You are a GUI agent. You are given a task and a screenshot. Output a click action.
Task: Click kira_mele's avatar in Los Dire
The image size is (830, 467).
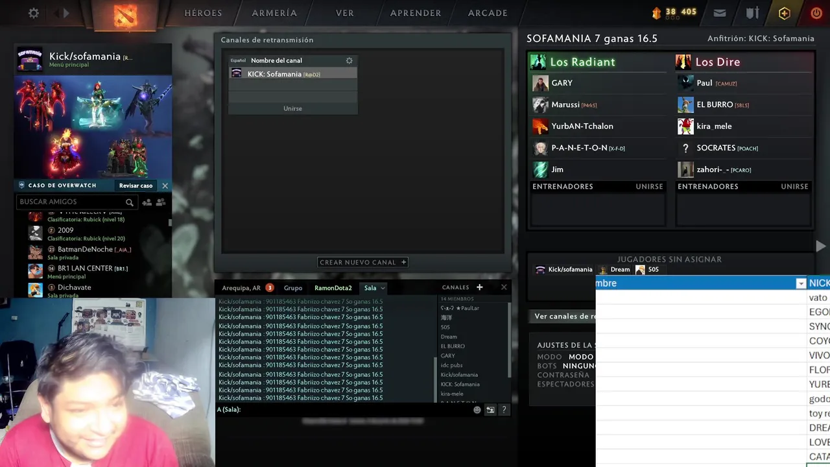(685, 126)
